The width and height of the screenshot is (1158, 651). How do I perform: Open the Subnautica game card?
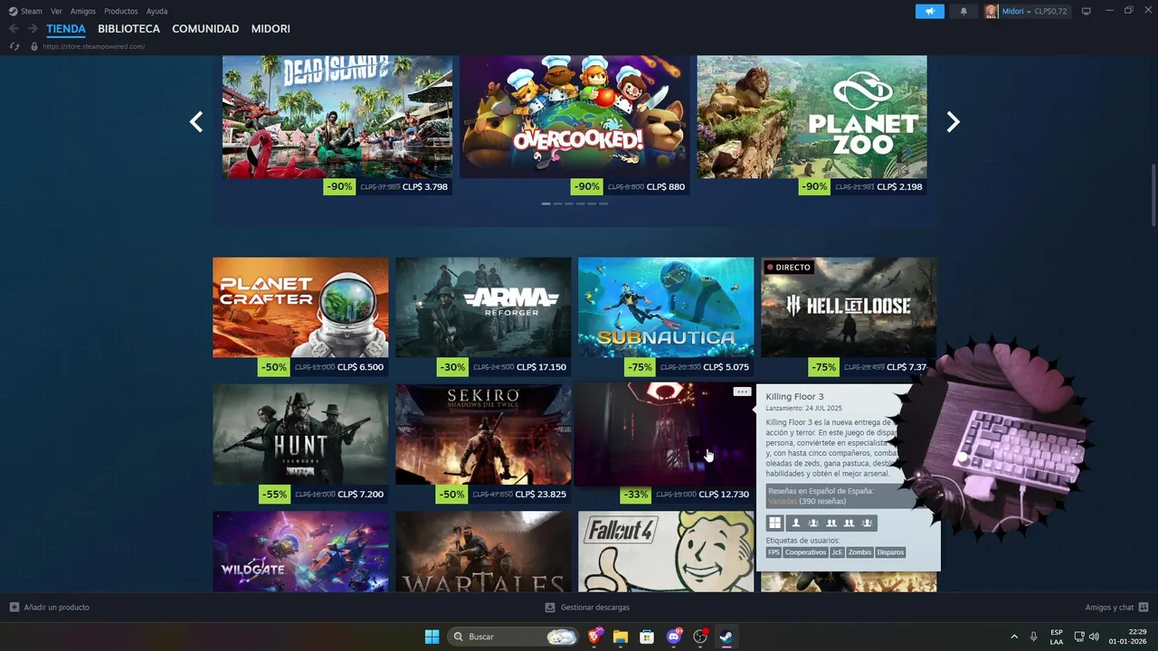[666, 316]
